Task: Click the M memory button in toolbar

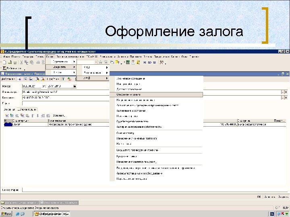Action: coord(145,63)
